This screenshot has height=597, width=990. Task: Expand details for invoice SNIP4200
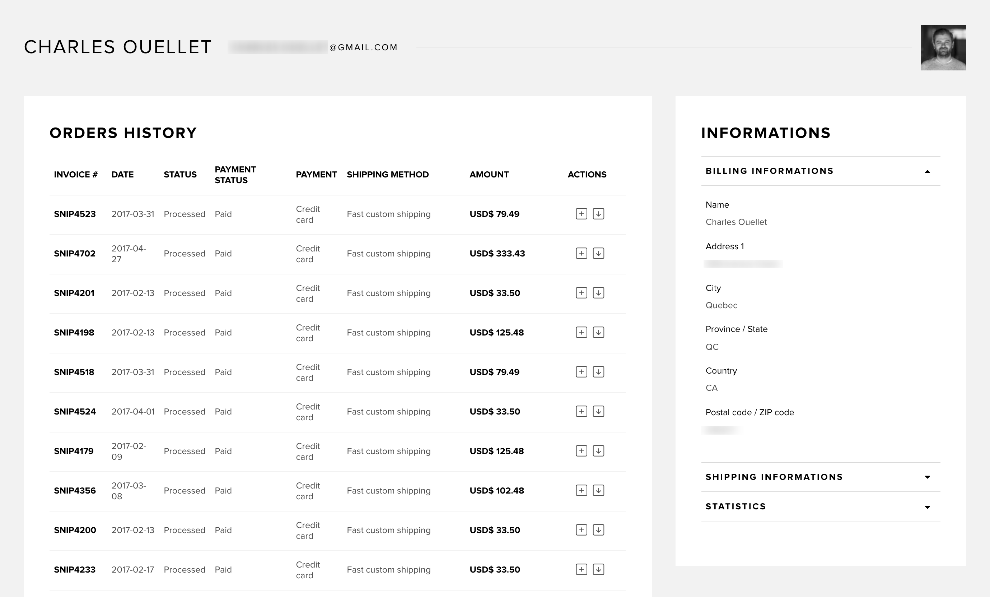pos(582,530)
